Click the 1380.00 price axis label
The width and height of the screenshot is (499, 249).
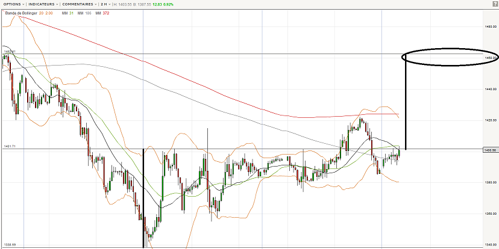[489, 182]
